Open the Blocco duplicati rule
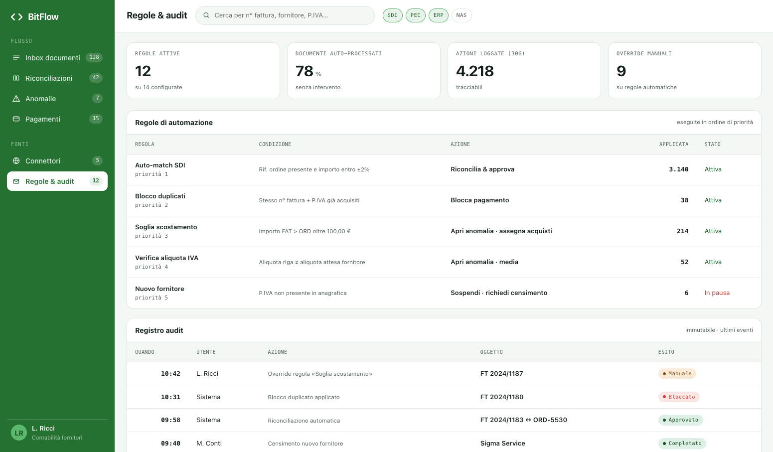 click(x=444, y=200)
